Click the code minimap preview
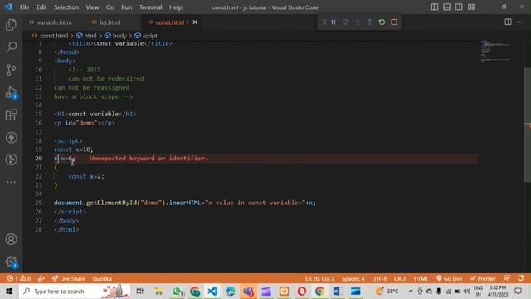Viewport: 531px width, 299px height. pyautogui.click(x=495, y=51)
